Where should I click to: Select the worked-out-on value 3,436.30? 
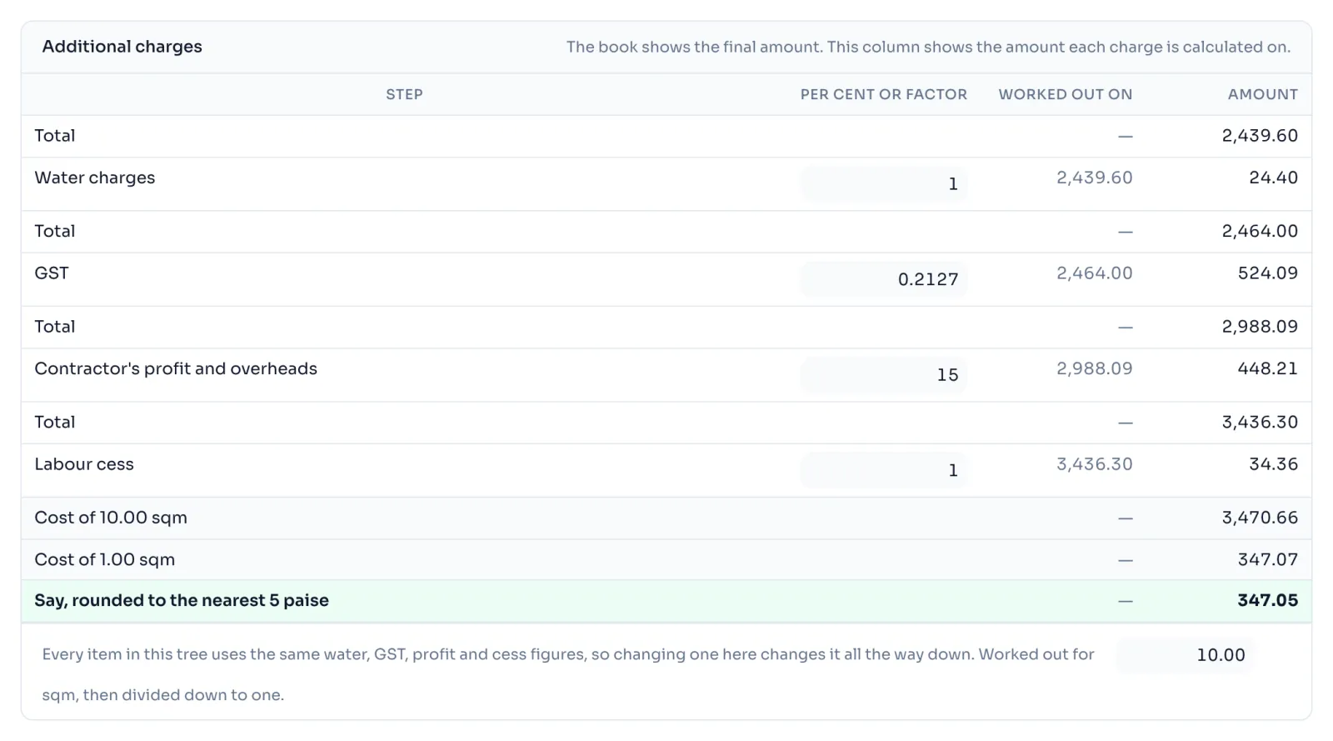point(1095,464)
